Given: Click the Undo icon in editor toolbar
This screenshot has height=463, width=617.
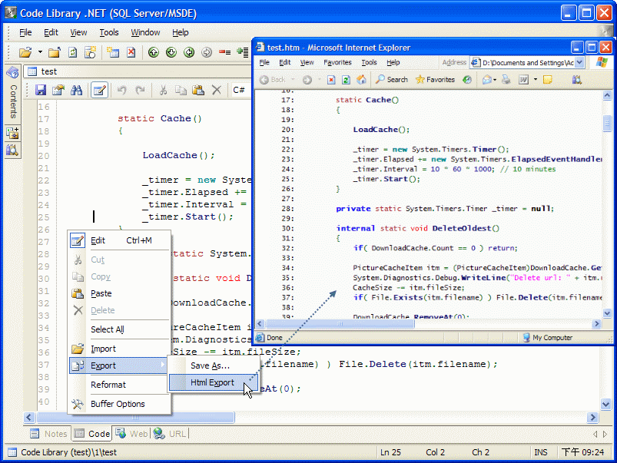Looking at the screenshot, I should [x=121, y=90].
